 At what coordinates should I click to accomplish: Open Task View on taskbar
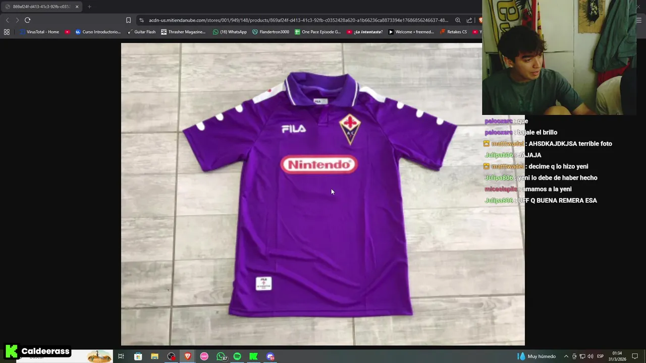click(121, 356)
